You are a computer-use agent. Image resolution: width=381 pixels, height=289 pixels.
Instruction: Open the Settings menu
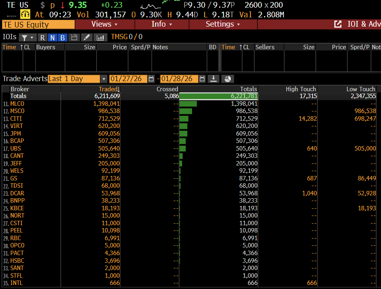tap(223, 24)
